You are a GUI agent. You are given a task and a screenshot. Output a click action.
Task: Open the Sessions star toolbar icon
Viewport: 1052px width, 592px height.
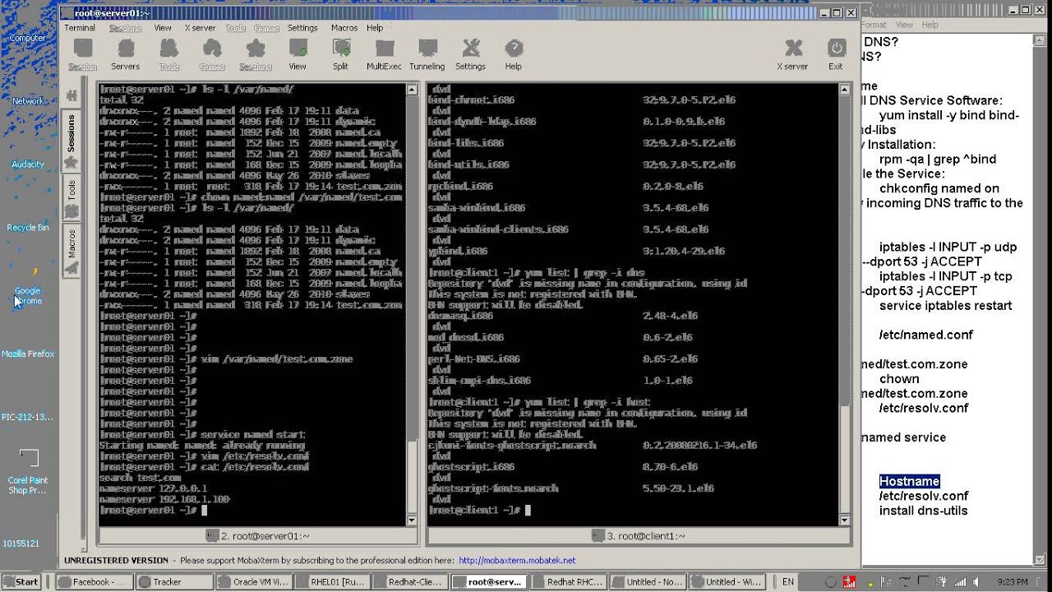(x=256, y=54)
